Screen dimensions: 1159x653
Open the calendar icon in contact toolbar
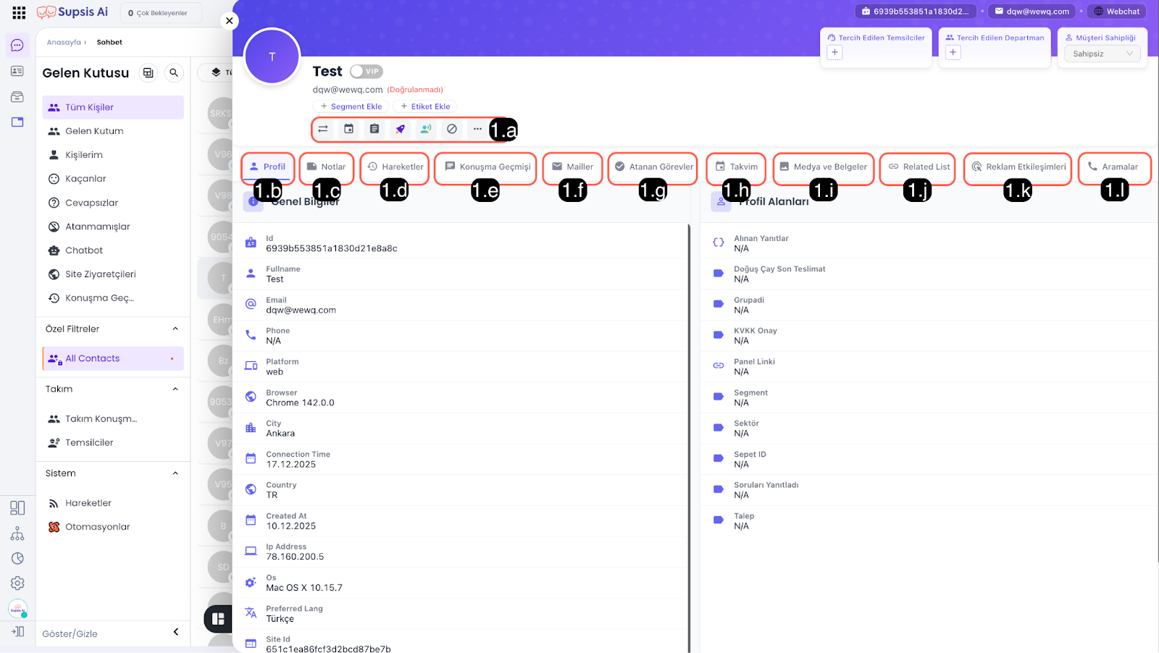[348, 129]
